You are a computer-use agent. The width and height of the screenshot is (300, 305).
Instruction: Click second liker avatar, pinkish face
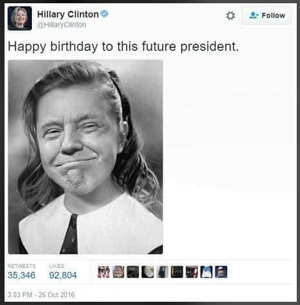click(118, 272)
